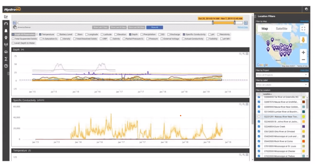Switch the map to Satellite view

[x=281, y=29]
